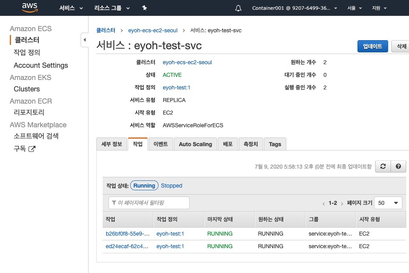Select the Stopped task status filter
The height and width of the screenshot is (273, 409).
pos(171,186)
